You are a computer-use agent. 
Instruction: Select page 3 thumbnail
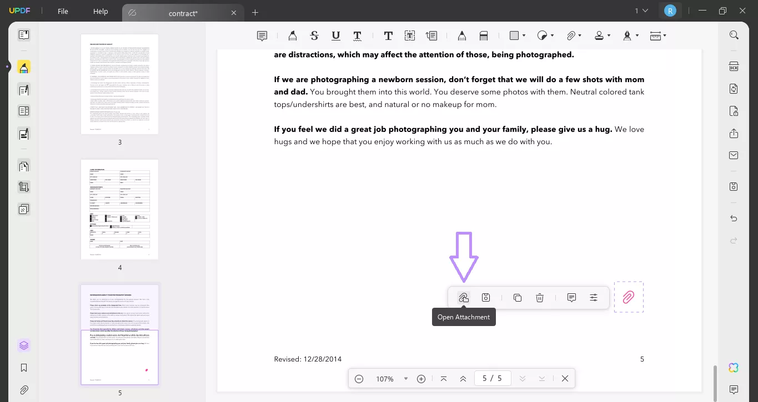click(x=119, y=84)
